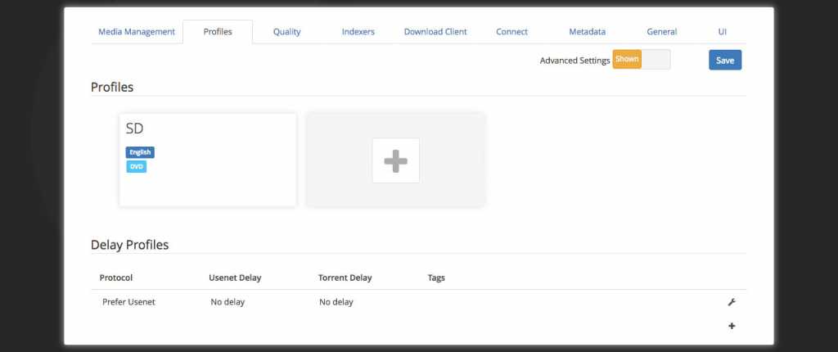This screenshot has width=838, height=352.
Task: Click the Save button
Action: [x=725, y=60]
